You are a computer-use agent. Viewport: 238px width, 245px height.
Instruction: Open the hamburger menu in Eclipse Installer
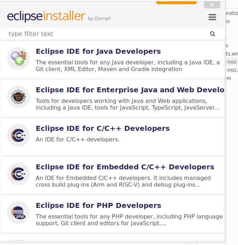(212, 17)
